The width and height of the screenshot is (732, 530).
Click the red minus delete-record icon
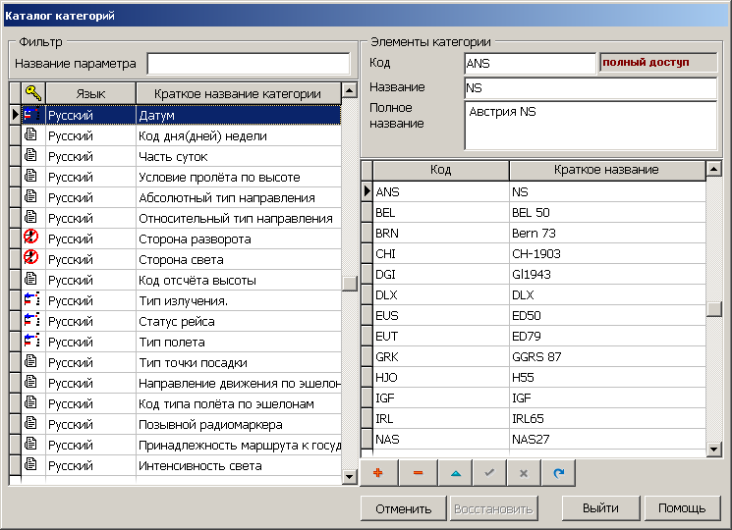(418, 473)
